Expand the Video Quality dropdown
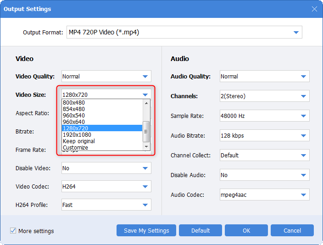The width and height of the screenshot is (323, 245). [x=106, y=76]
